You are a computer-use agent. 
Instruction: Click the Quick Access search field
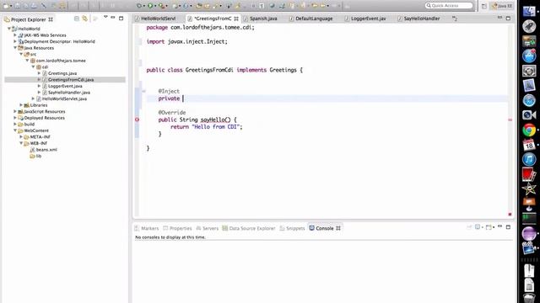[x=449, y=6]
